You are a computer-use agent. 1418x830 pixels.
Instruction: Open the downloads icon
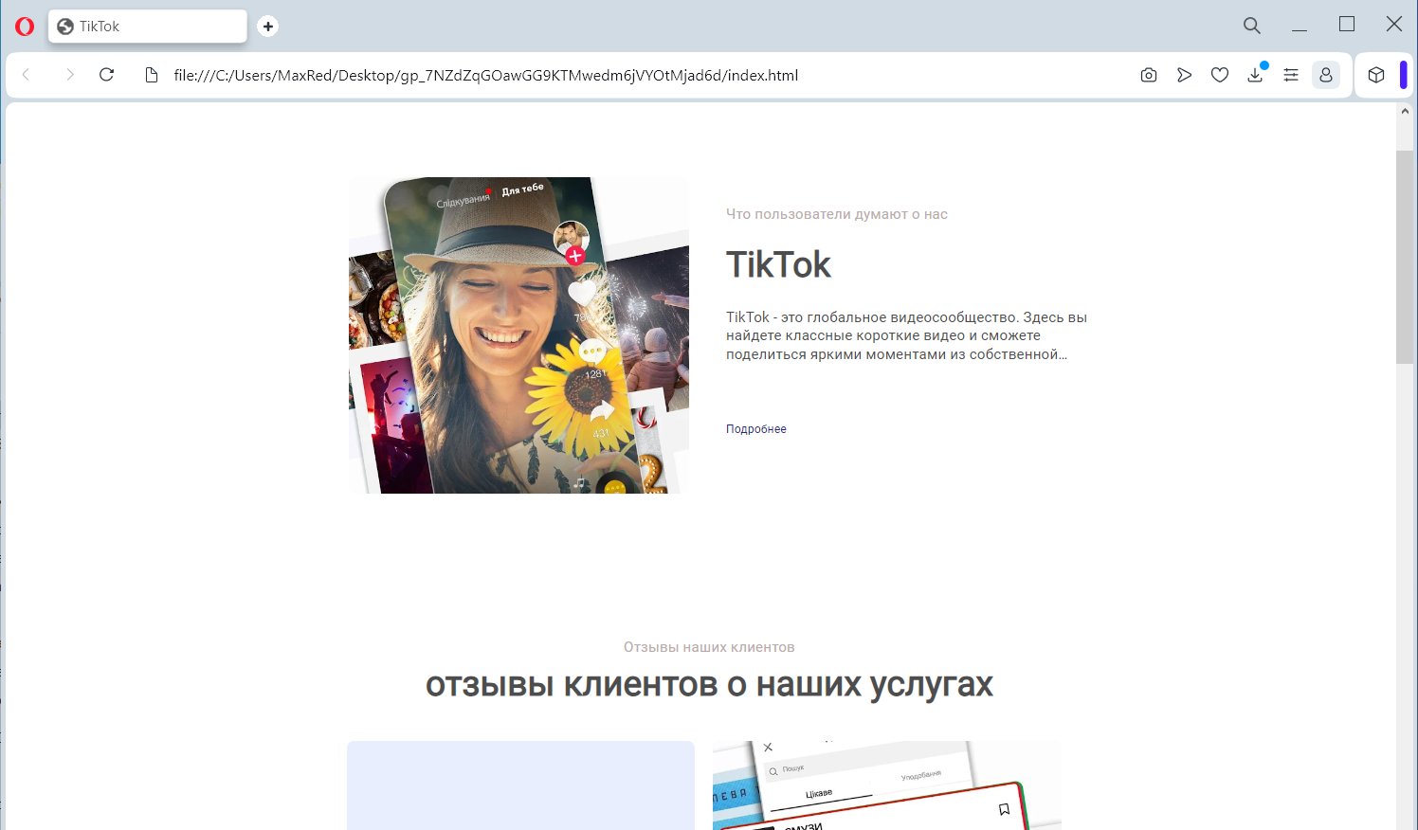click(x=1255, y=75)
